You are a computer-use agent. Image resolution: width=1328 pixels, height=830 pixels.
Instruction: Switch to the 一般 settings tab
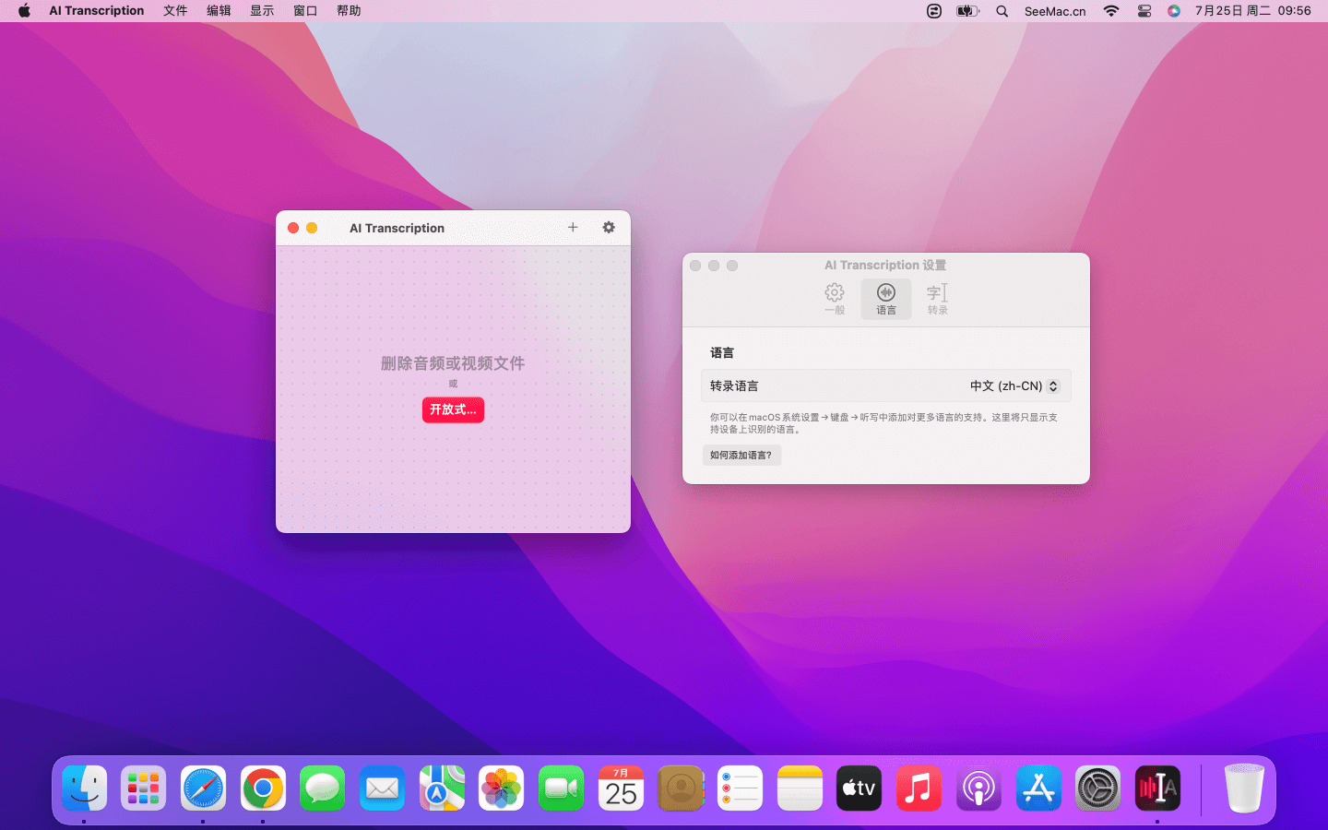[835, 299]
